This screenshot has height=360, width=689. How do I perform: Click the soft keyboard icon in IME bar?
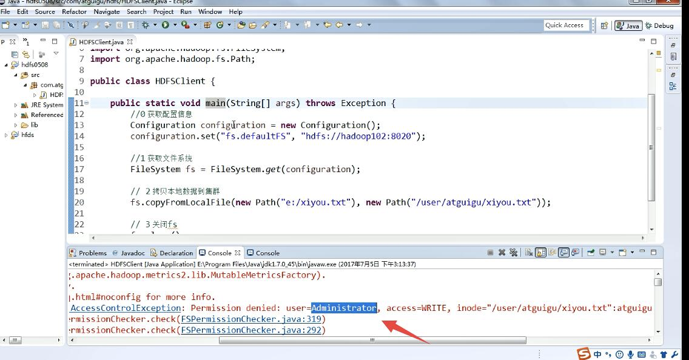[642, 355]
